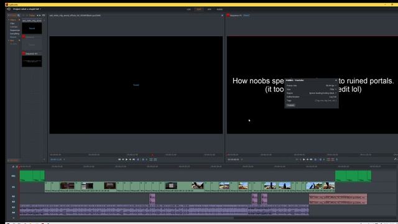The height and width of the screenshot is (224, 398).
Task: Open the project name dropdown
Action: click(27, 9)
